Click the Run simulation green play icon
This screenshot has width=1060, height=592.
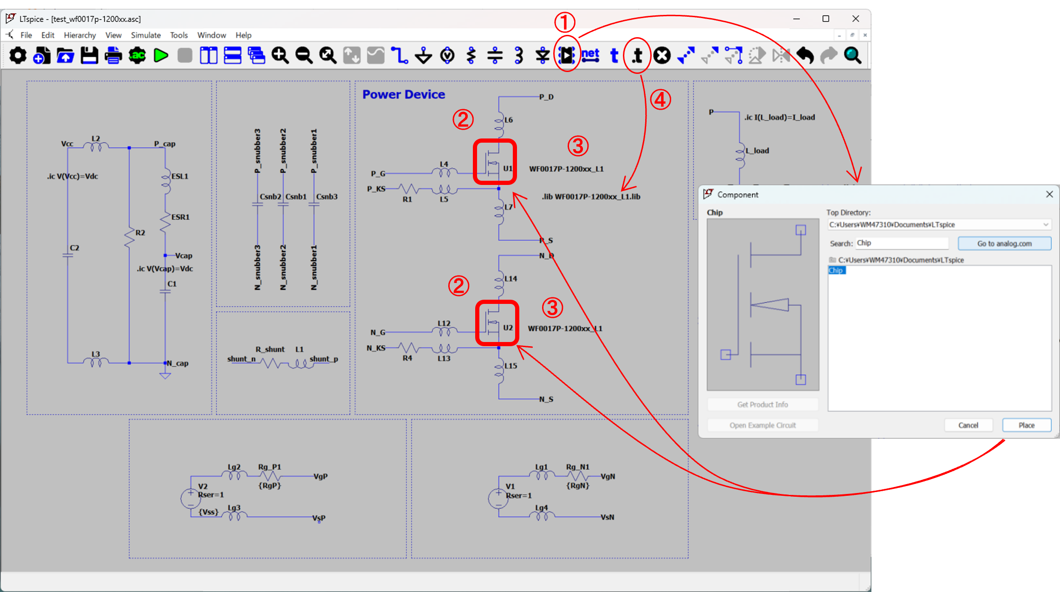click(x=161, y=56)
